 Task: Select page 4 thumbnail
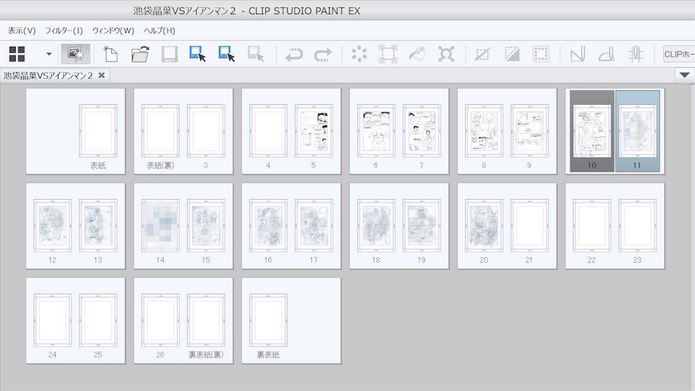pyautogui.click(x=268, y=131)
